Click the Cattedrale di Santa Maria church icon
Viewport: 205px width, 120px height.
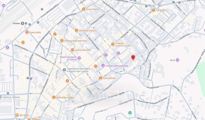coord(64,70)
